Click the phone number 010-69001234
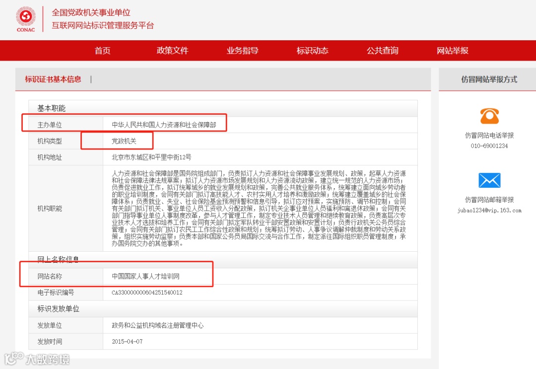Screen dimensions: 536x369 (489, 146)
